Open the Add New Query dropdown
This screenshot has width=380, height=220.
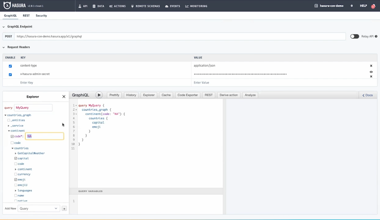[38, 209]
